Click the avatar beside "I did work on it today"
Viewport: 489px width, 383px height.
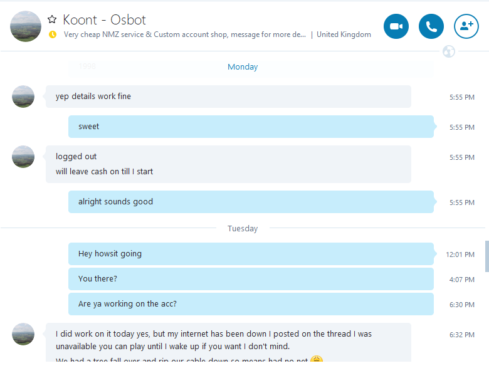tap(23, 334)
